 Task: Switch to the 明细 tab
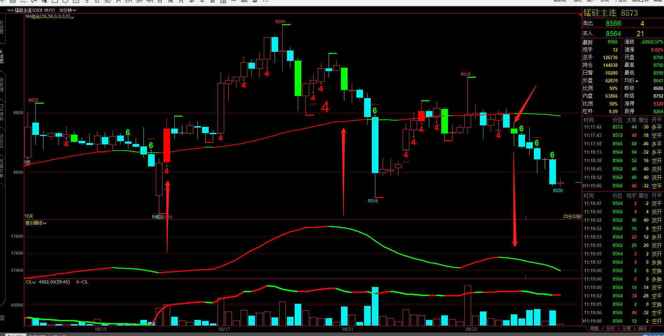coord(595,329)
